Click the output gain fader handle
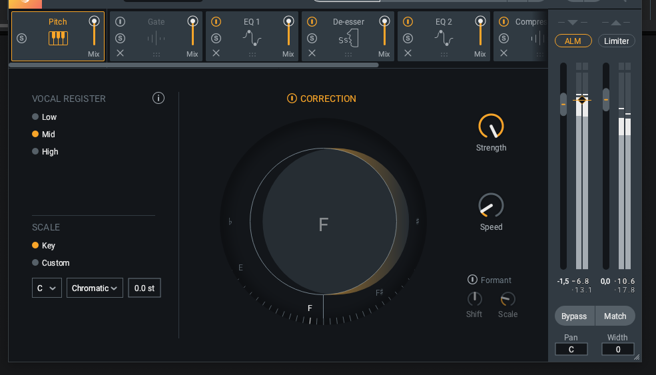Viewport: 656px width, 375px height. (606, 100)
